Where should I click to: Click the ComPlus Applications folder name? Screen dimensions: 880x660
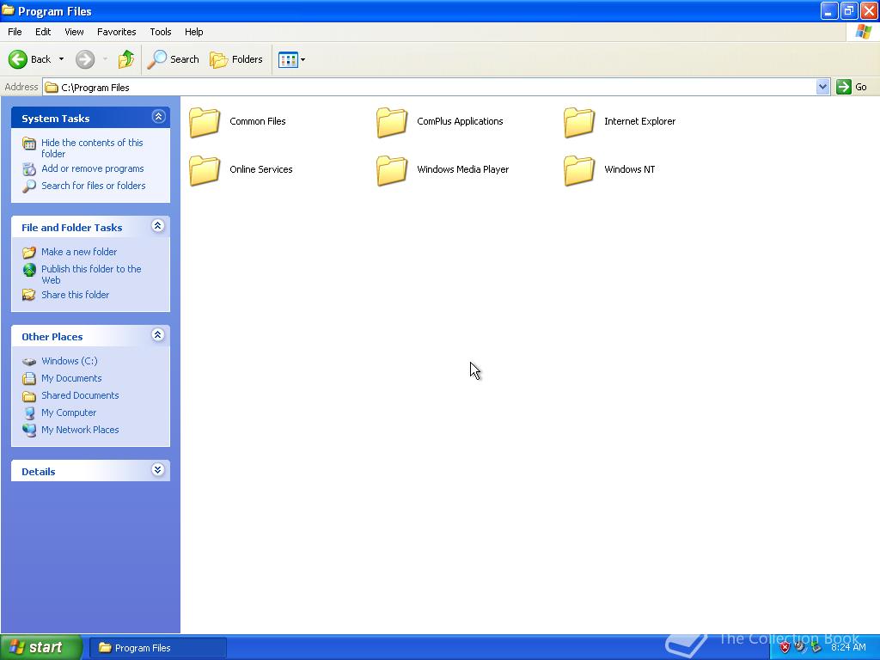(461, 121)
